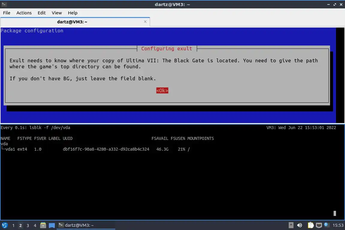This screenshot has width=345, height=230.
Task: Switch to workspace 4
Action: (x=35, y=226)
